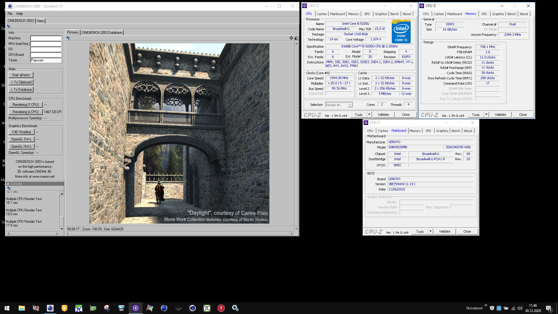
Task: Run Rendering (x CPU) benchmark
Action: coord(26,112)
